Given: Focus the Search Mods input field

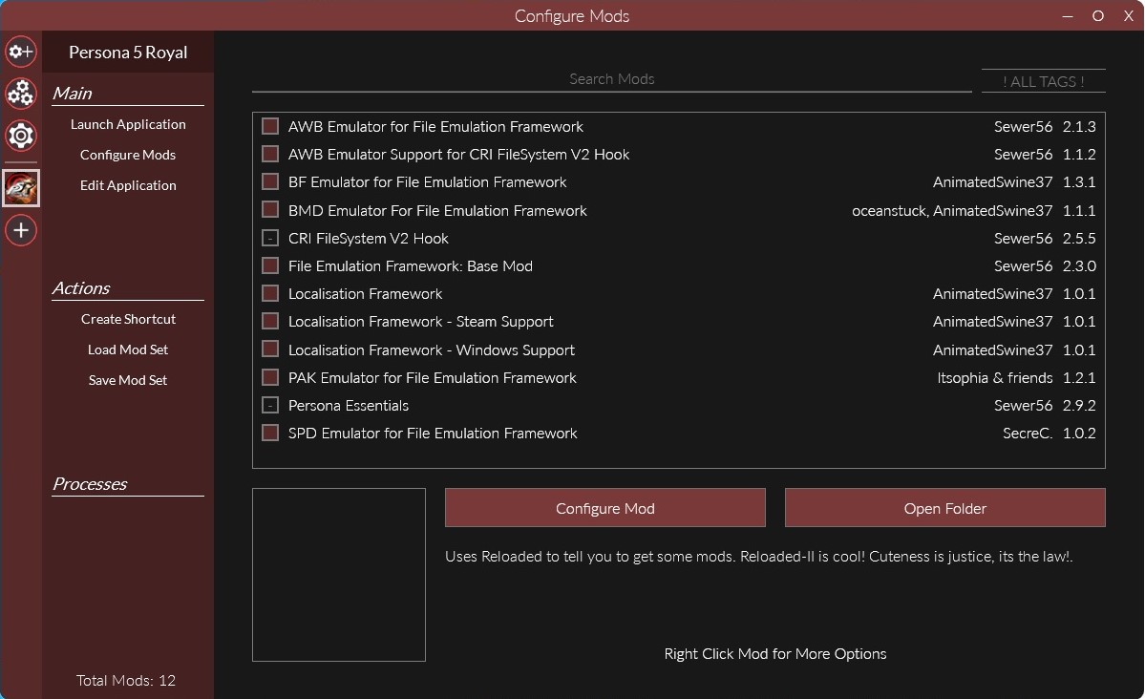Looking at the screenshot, I should 612,79.
